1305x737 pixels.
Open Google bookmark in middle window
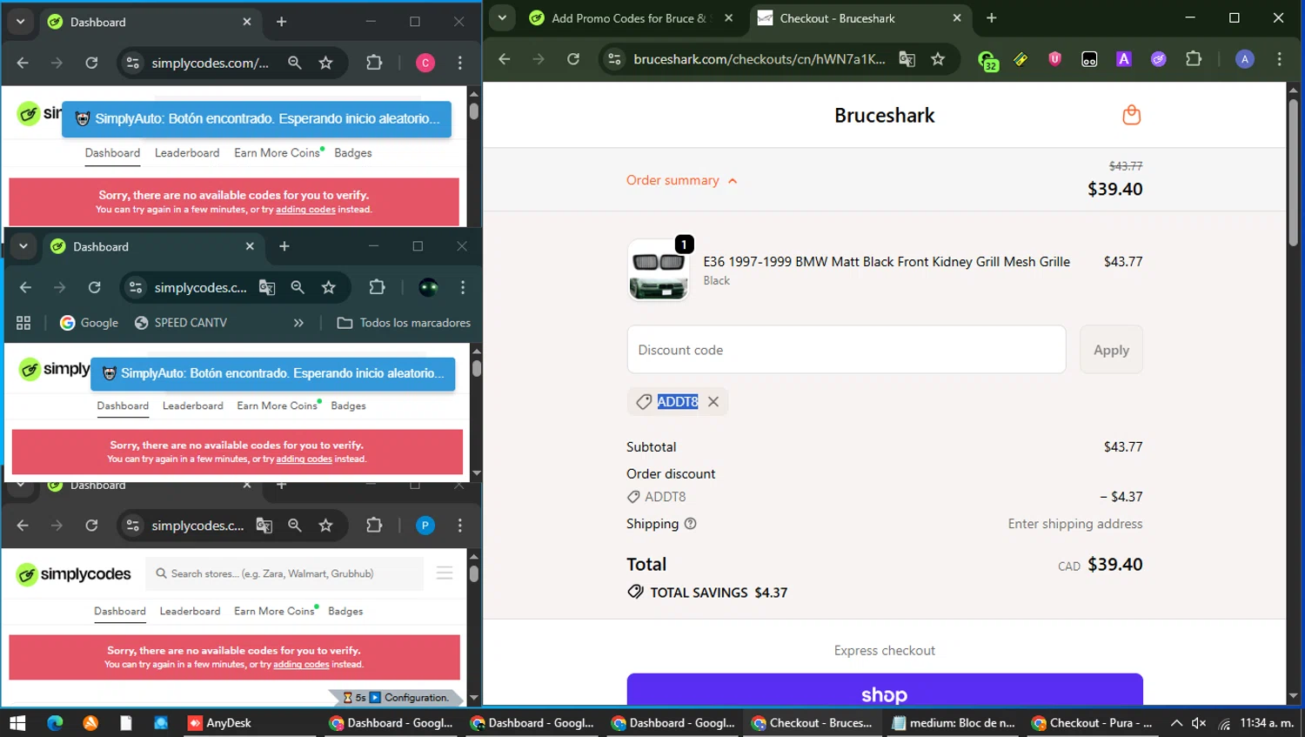(89, 323)
